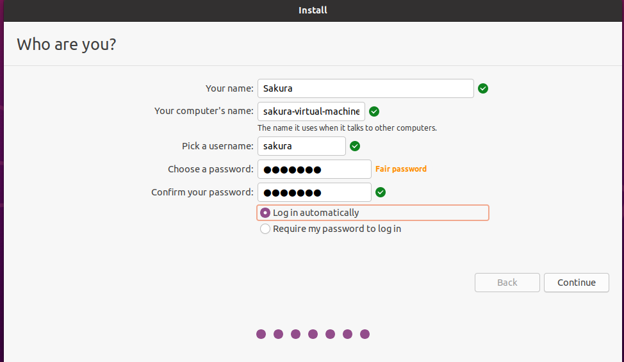Focus the Choose a password field

click(314, 169)
